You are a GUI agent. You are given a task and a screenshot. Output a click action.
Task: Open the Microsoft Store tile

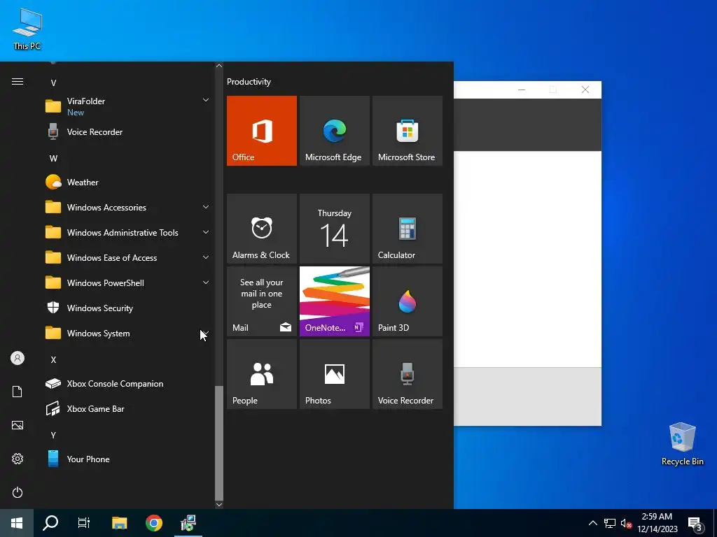[408, 131]
